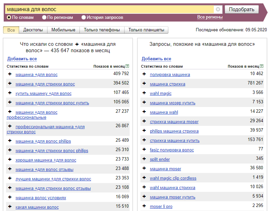Open the 'машинка +для волос' query link
This screenshot has height=211, width=268.
coord(37,75)
